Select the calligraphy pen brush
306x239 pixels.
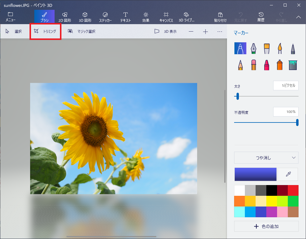point(254,48)
